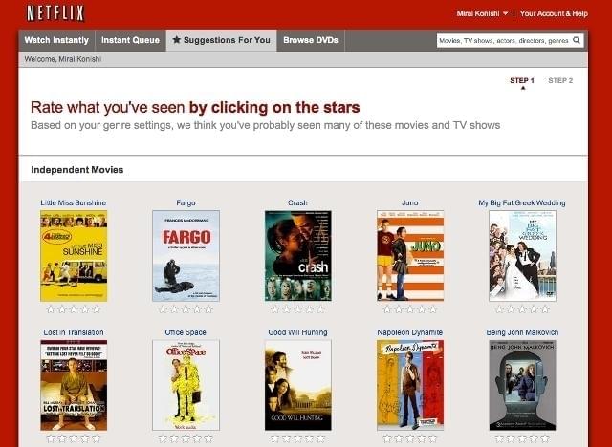Open the Fargo movie poster
The image size is (612, 447).
click(186, 255)
